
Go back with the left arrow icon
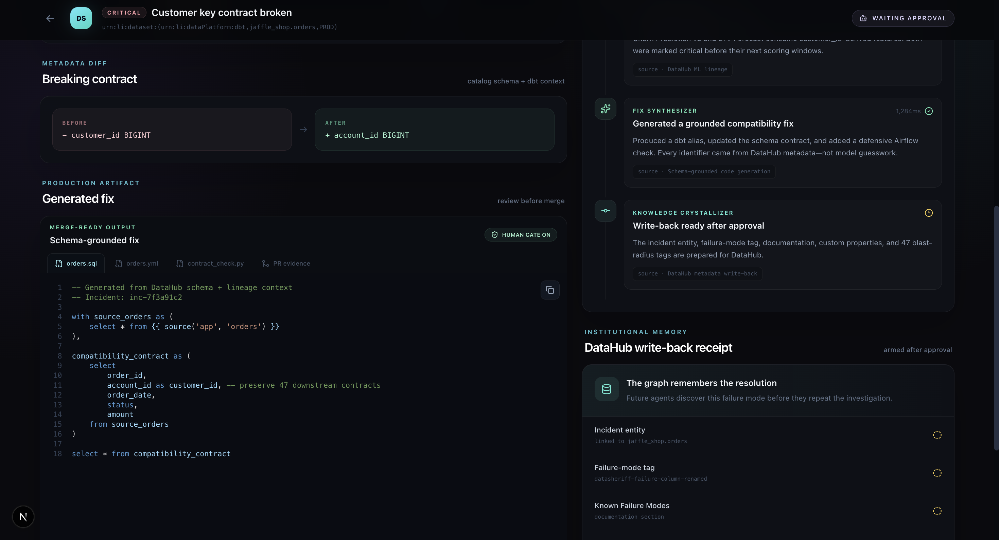(50, 18)
